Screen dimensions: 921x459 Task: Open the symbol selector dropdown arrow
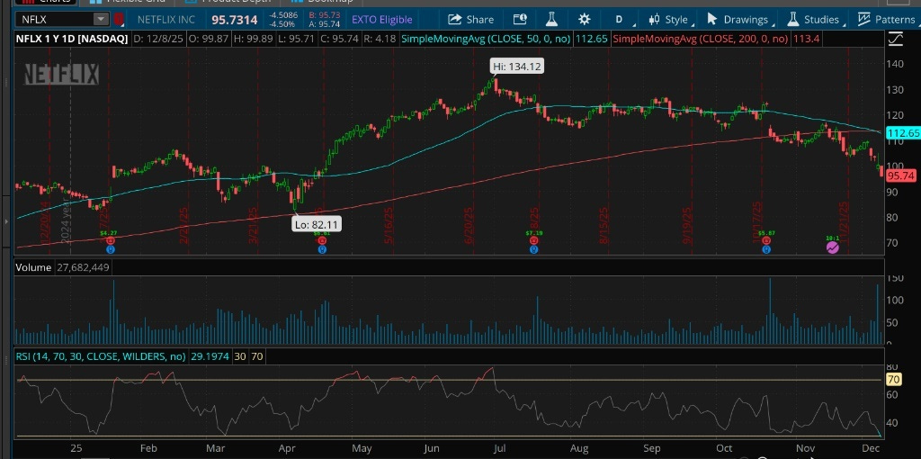[x=101, y=20]
